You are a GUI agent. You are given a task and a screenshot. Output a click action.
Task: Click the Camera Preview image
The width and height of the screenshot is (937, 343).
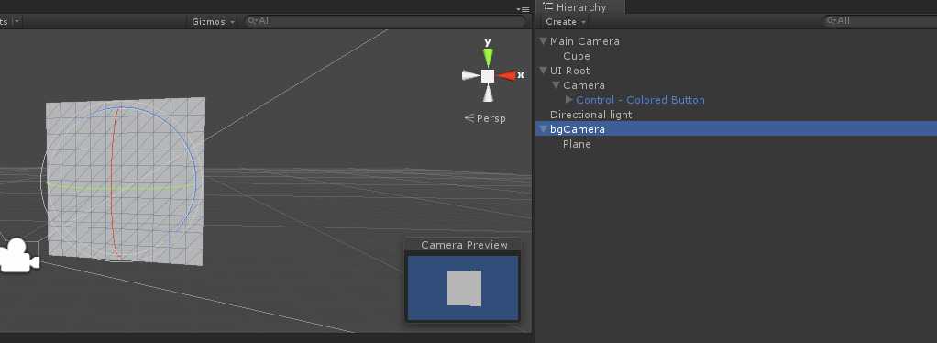[x=462, y=288]
